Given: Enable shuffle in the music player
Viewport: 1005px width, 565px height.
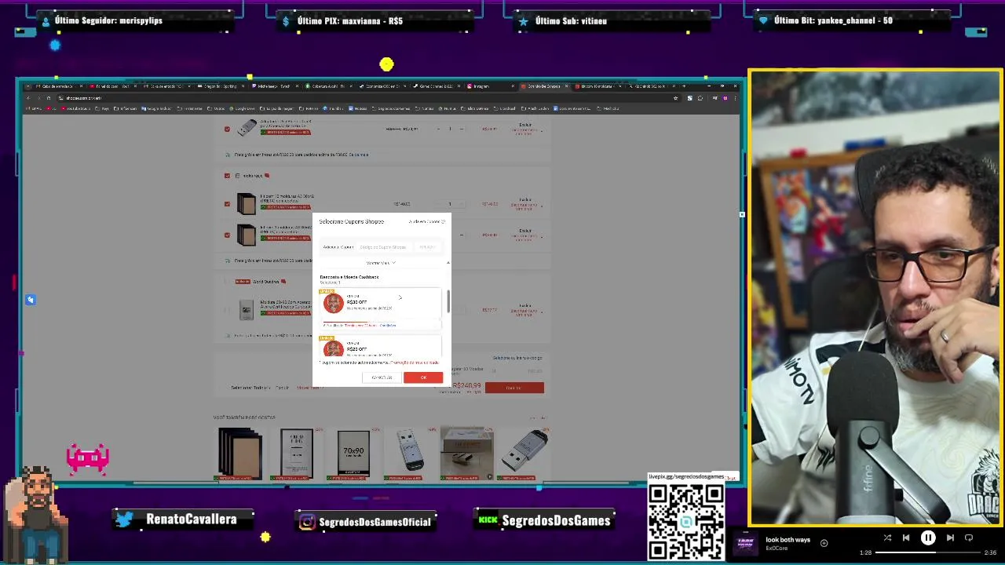Looking at the screenshot, I should click(887, 538).
